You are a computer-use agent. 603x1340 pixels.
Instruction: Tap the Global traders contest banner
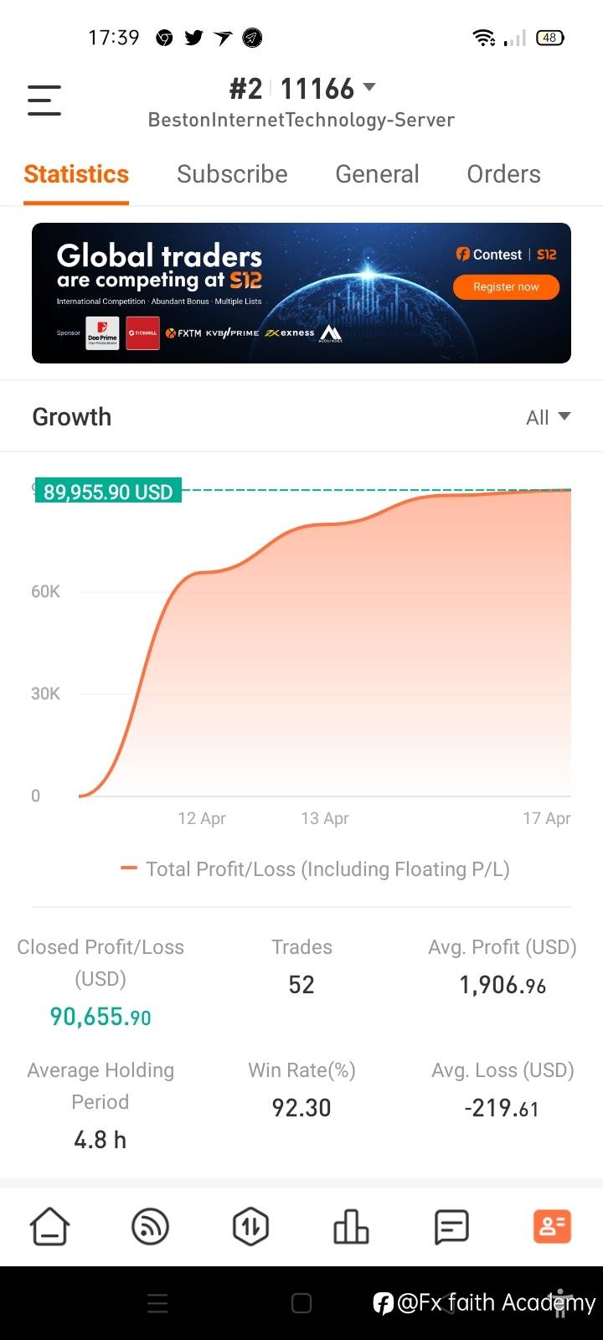pos(301,292)
